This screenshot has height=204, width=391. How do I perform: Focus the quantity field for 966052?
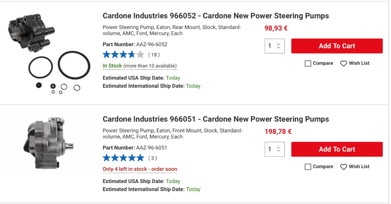pos(270,46)
